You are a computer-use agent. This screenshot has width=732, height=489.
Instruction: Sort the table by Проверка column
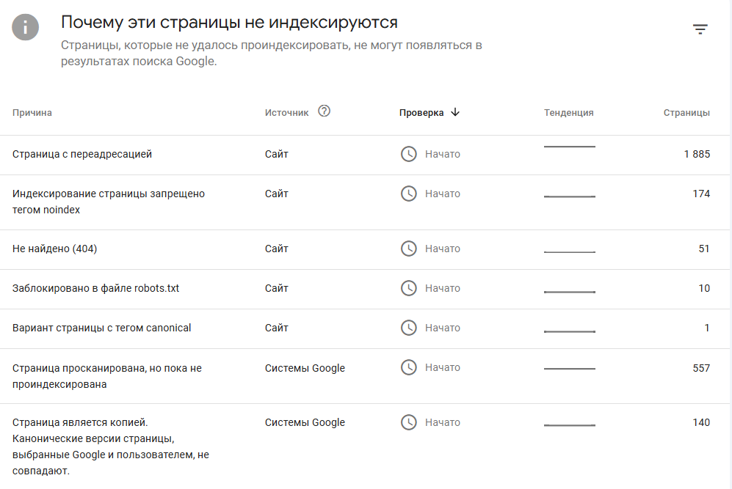421,113
